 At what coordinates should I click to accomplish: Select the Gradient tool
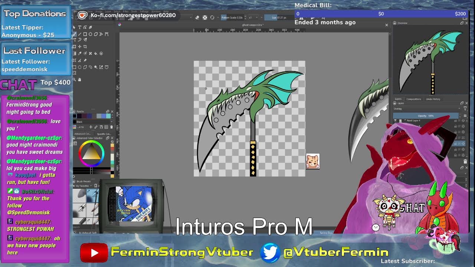coord(75,53)
